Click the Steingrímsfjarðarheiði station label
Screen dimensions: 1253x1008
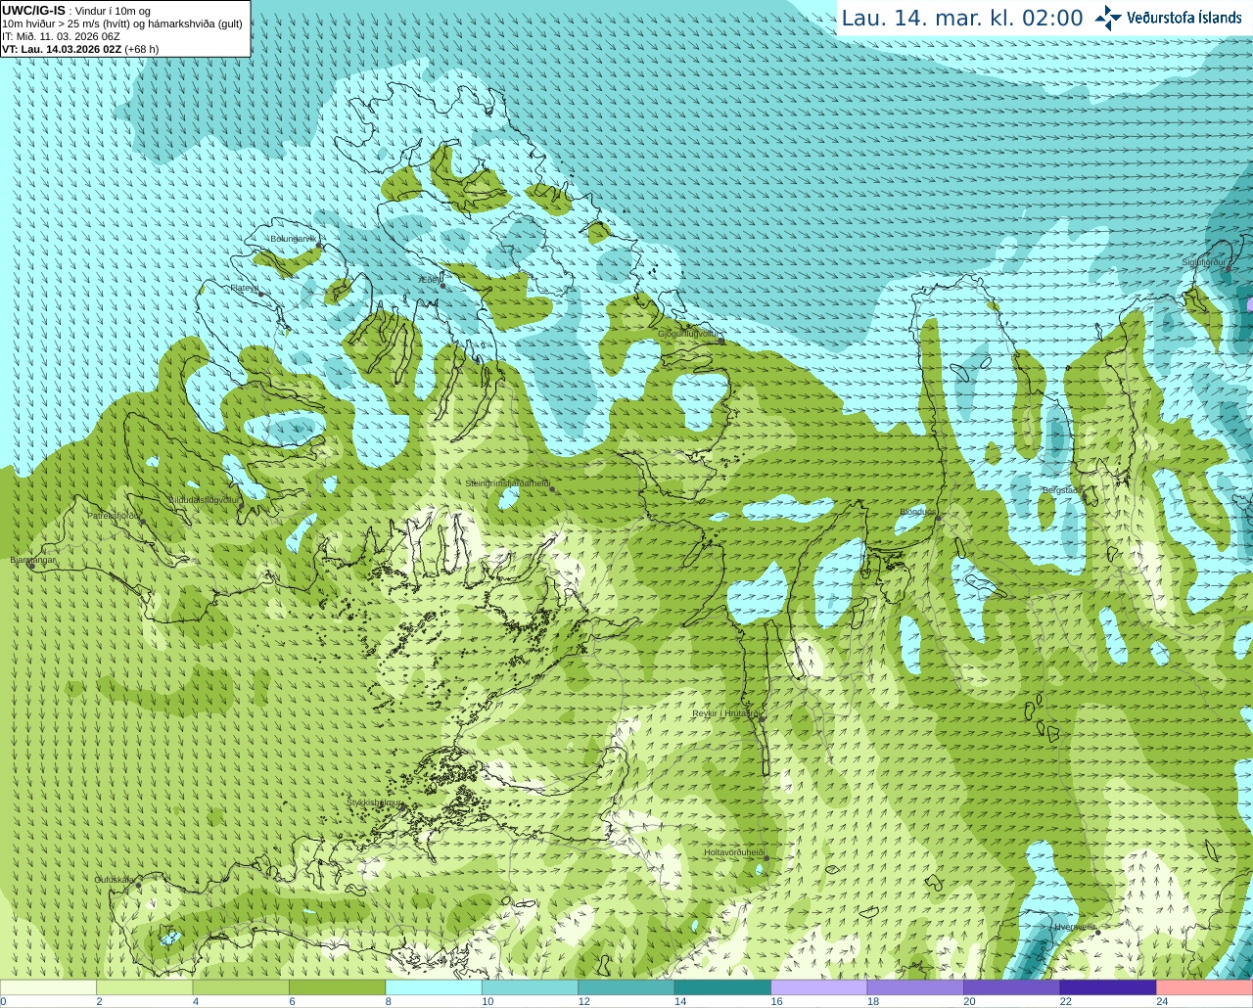coord(507,483)
